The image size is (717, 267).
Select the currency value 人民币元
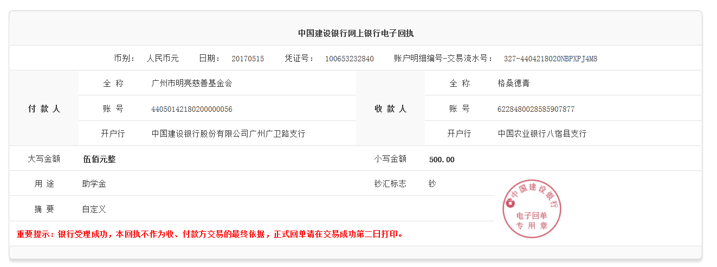(163, 58)
